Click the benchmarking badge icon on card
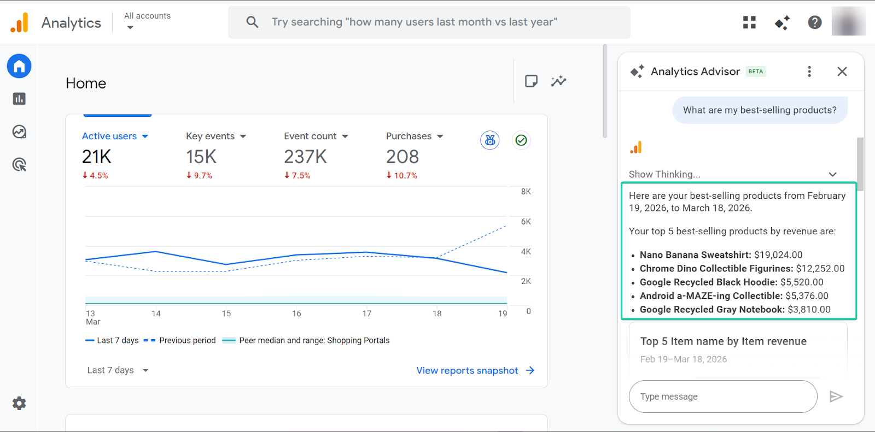Viewport: 875px width, 432px height. 490,140
